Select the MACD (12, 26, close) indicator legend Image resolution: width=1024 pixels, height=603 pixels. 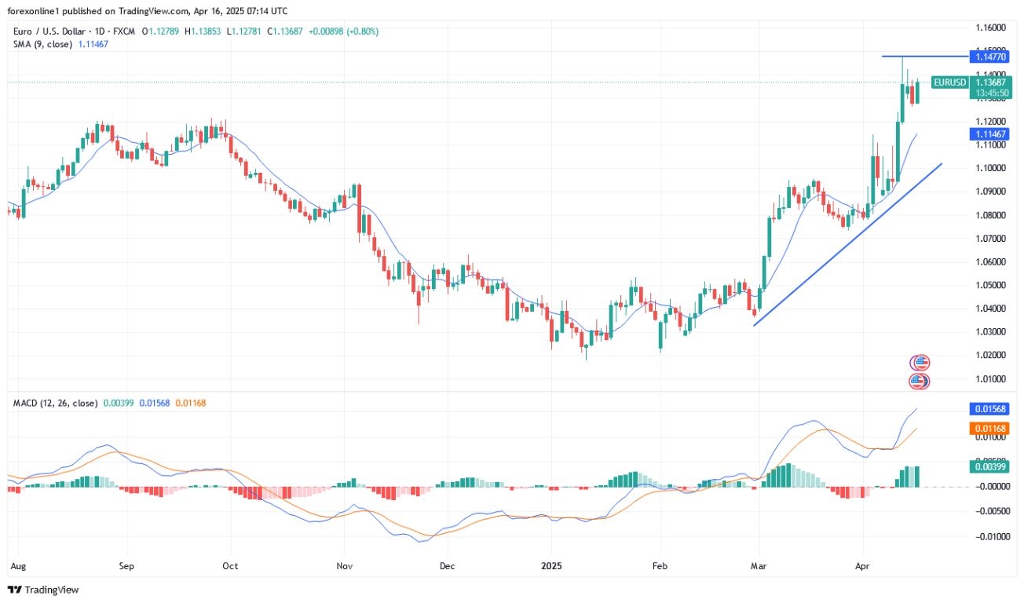coord(55,403)
